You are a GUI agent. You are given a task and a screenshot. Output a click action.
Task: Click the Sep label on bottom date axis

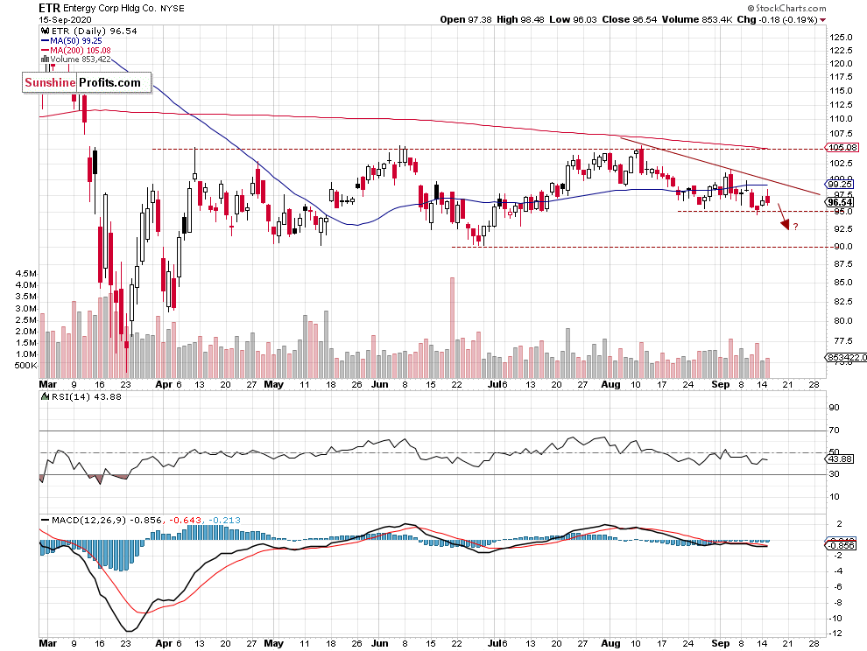[x=721, y=643]
